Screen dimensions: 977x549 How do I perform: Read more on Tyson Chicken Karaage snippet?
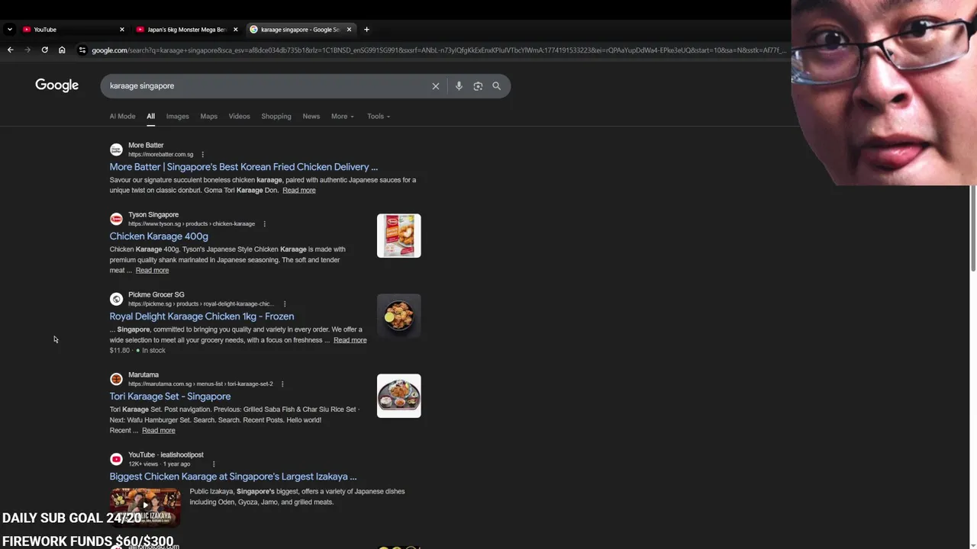(152, 271)
